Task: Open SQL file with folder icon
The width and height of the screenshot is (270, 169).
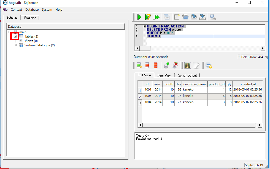Action: [x=185, y=17]
